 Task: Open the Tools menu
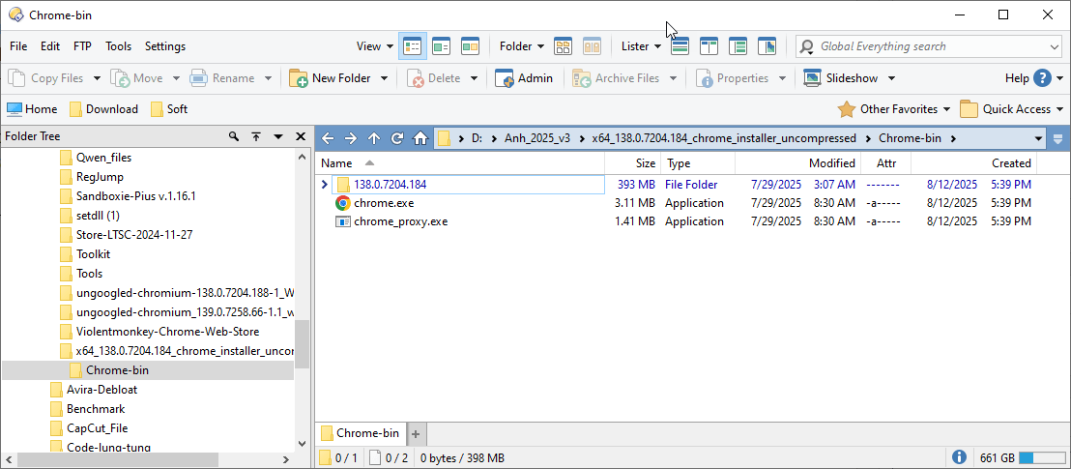point(118,46)
